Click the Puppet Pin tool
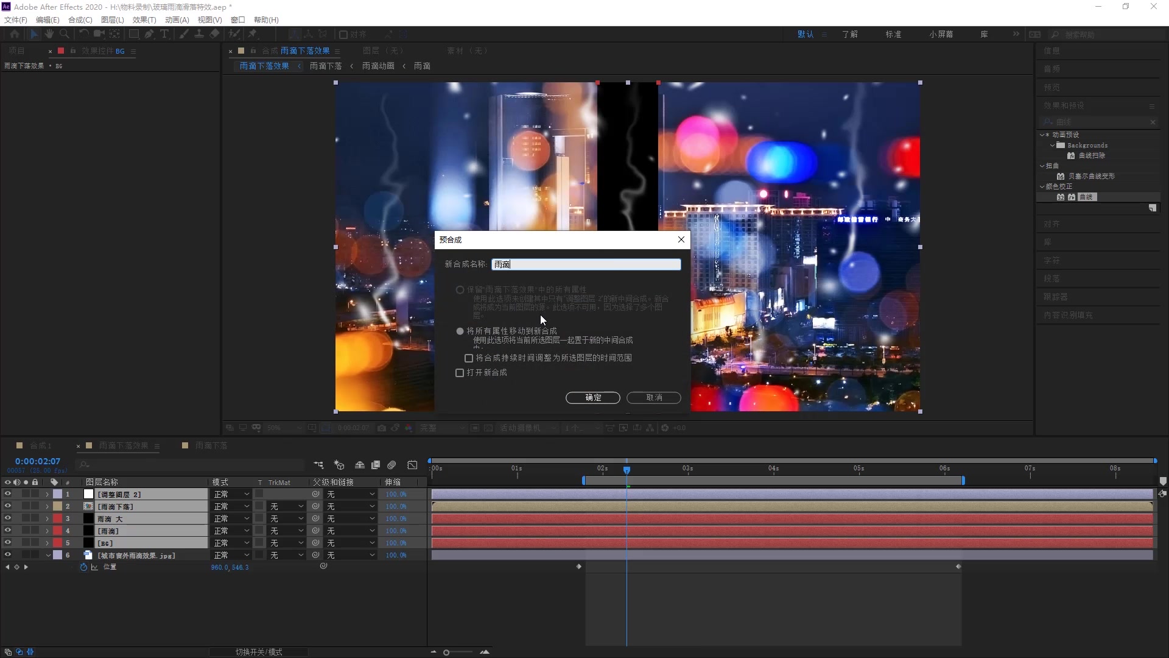The width and height of the screenshot is (1169, 658). coord(253,34)
